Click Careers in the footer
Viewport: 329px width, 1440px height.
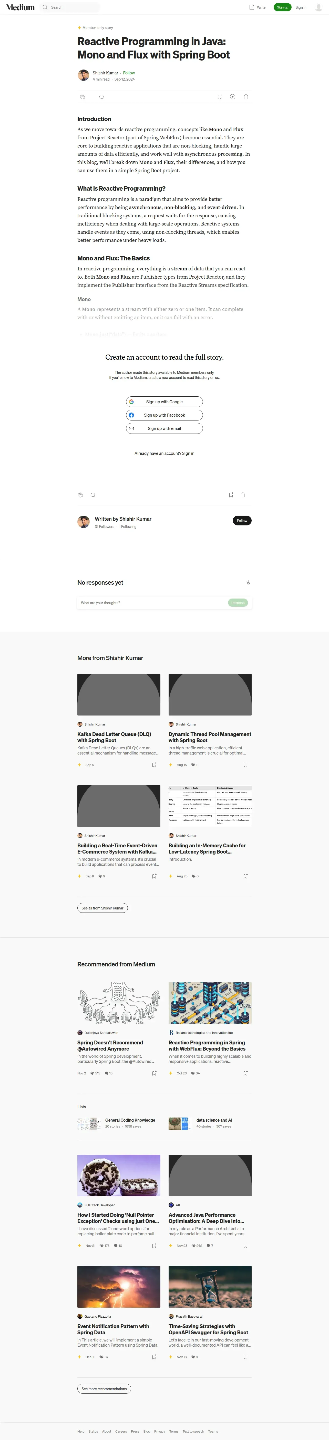coord(121,1431)
